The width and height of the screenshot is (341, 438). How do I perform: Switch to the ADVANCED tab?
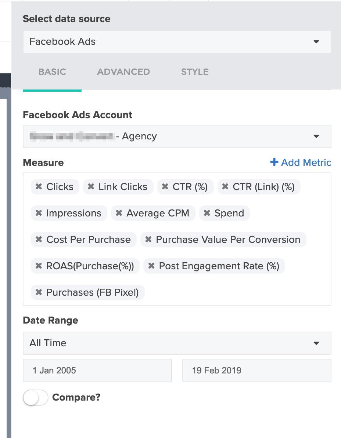click(123, 72)
